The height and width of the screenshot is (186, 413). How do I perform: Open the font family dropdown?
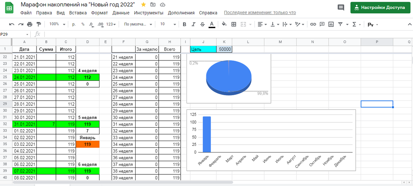click(138, 24)
